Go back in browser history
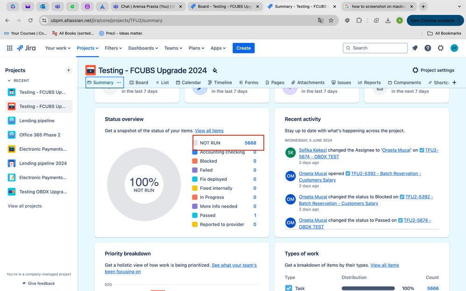 click(x=7, y=21)
